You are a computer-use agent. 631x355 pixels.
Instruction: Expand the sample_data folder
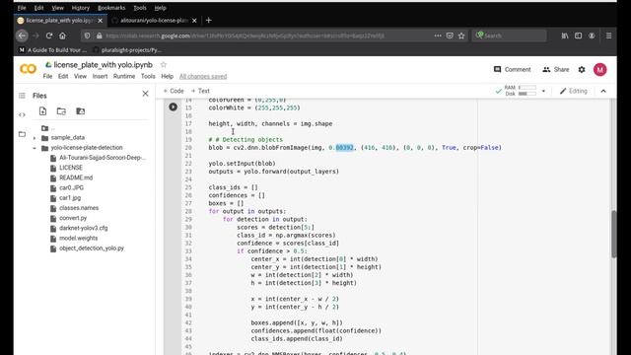pos(35,138)
